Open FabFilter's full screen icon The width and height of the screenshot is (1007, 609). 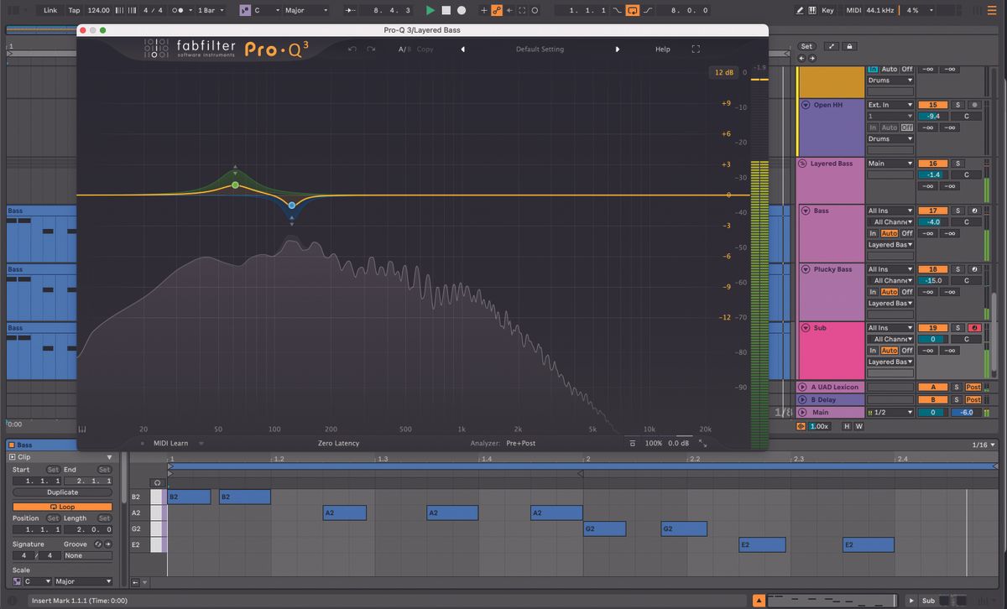(697, 49)
